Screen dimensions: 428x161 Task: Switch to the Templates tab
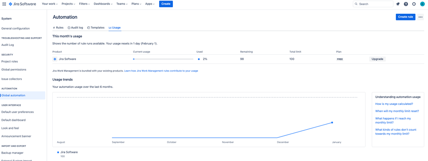(96, 27)
